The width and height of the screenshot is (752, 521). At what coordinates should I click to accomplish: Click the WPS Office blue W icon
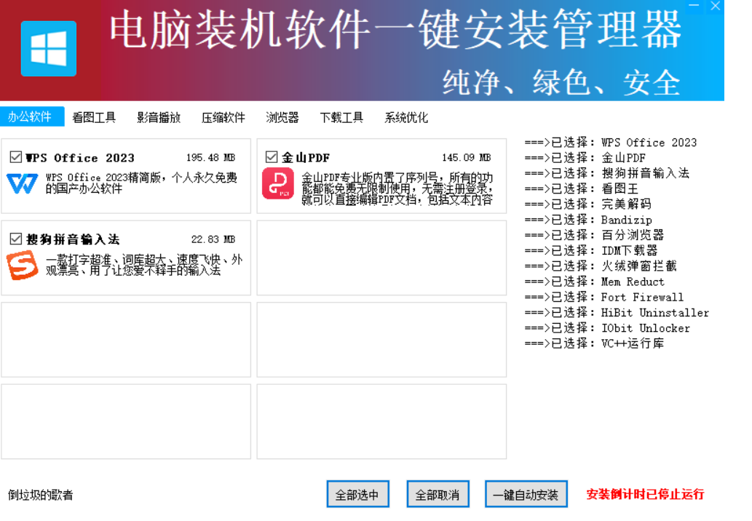(22, 184)
